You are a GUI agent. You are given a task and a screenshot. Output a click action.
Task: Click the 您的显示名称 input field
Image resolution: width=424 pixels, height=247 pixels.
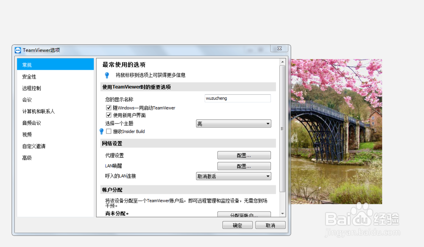coord(238,99)
